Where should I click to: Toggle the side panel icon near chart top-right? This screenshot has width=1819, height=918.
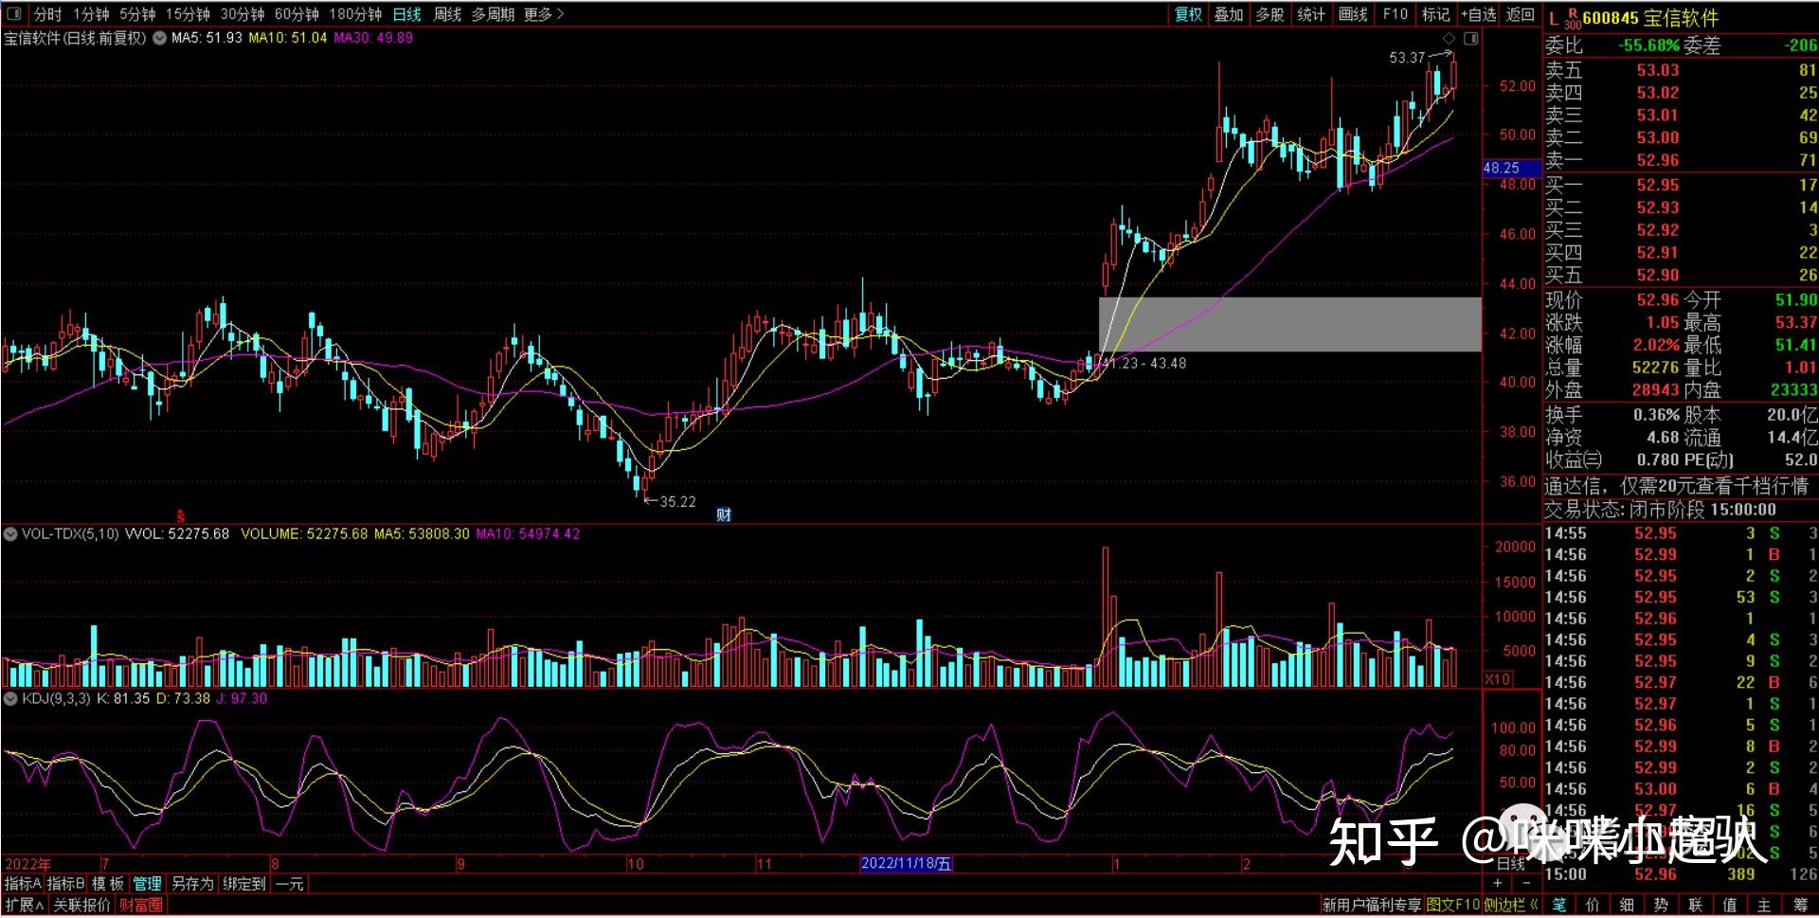pyautogui.click(x=1470, y=38)
